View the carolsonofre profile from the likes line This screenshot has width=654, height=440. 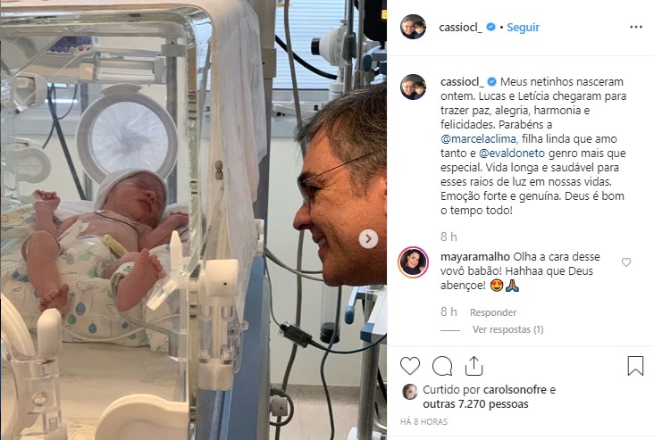click(x=515, y=390)
